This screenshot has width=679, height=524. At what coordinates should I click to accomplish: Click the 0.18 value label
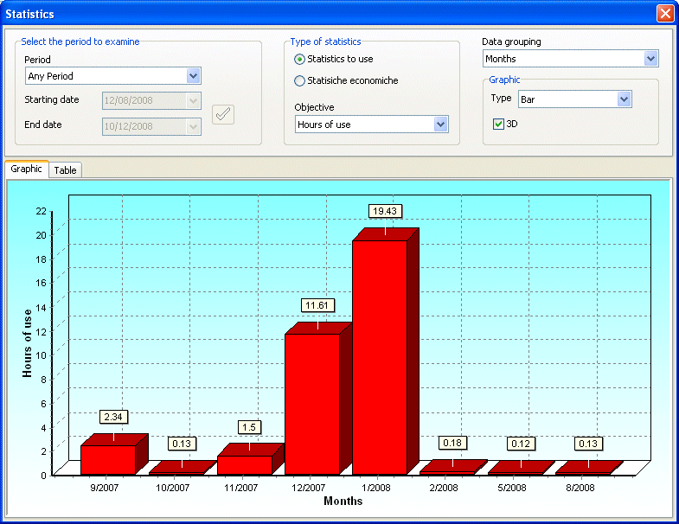coord(452,443)
